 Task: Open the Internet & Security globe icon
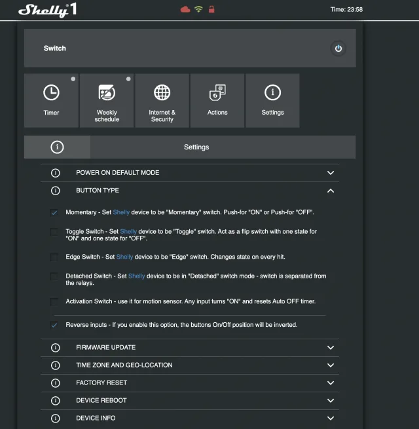click(x=162, y=92)
